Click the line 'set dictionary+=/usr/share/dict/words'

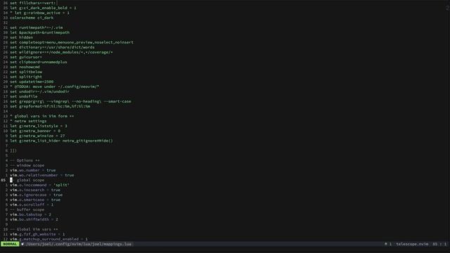[x=52, y=47]
